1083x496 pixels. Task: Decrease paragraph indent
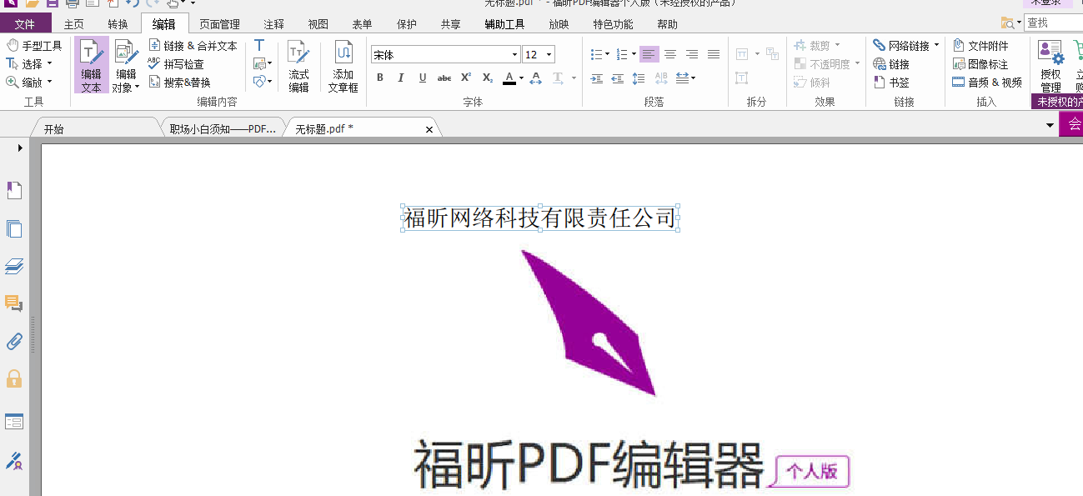pyautogui.click(x=618, y=78)
